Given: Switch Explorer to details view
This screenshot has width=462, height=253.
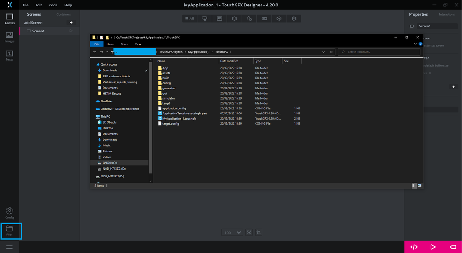Looking at the screenshot, I should coord(414,185).
